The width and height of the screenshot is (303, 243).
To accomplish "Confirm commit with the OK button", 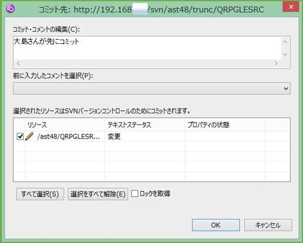I will point(216,225).
